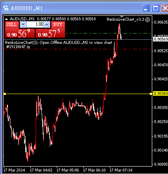
Task: Minimize the AUDUSD chart window
Action: (146, 8)
